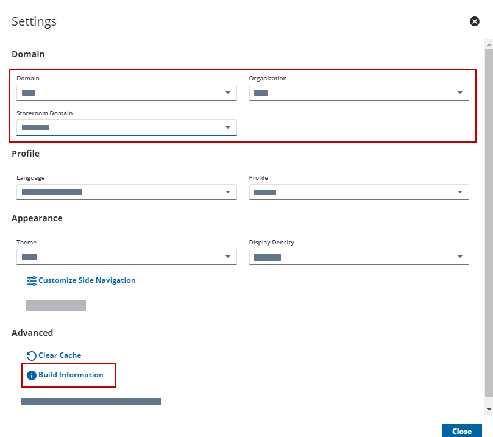This screenshot has height=437, width=493.
Task: Open the Theme dropdown arrow
Action: point(228,257)
